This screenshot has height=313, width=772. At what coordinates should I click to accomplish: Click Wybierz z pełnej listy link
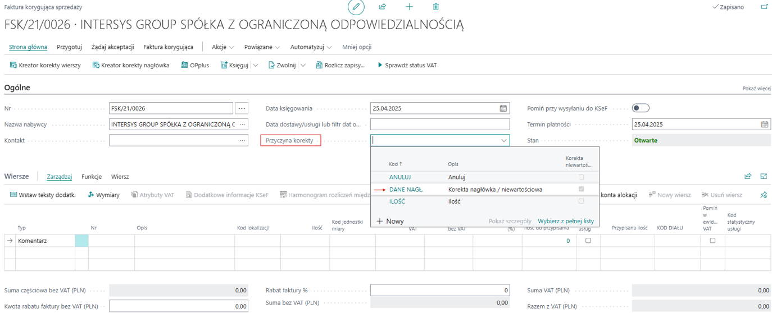[565, 221]
